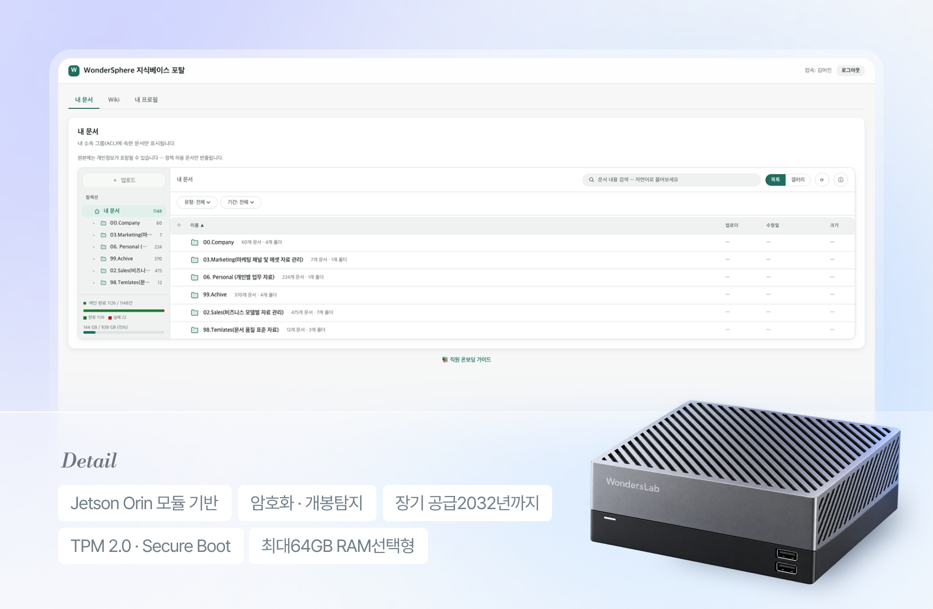
Task: Click the home icon beside 내 문서 in sidebar
Action: click(97, 211)
